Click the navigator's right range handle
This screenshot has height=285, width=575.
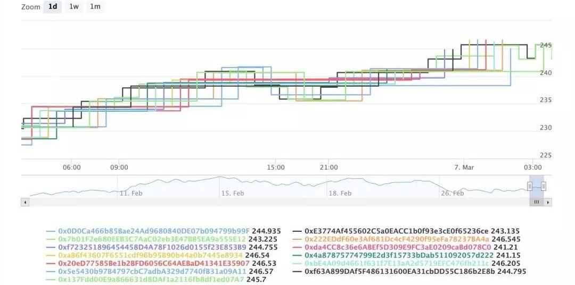pyautogui.click(x=544, y=186)
